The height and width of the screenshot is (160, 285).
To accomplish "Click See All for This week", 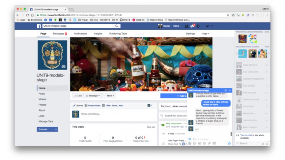I will pyautogui.click(x=151, y=127).
